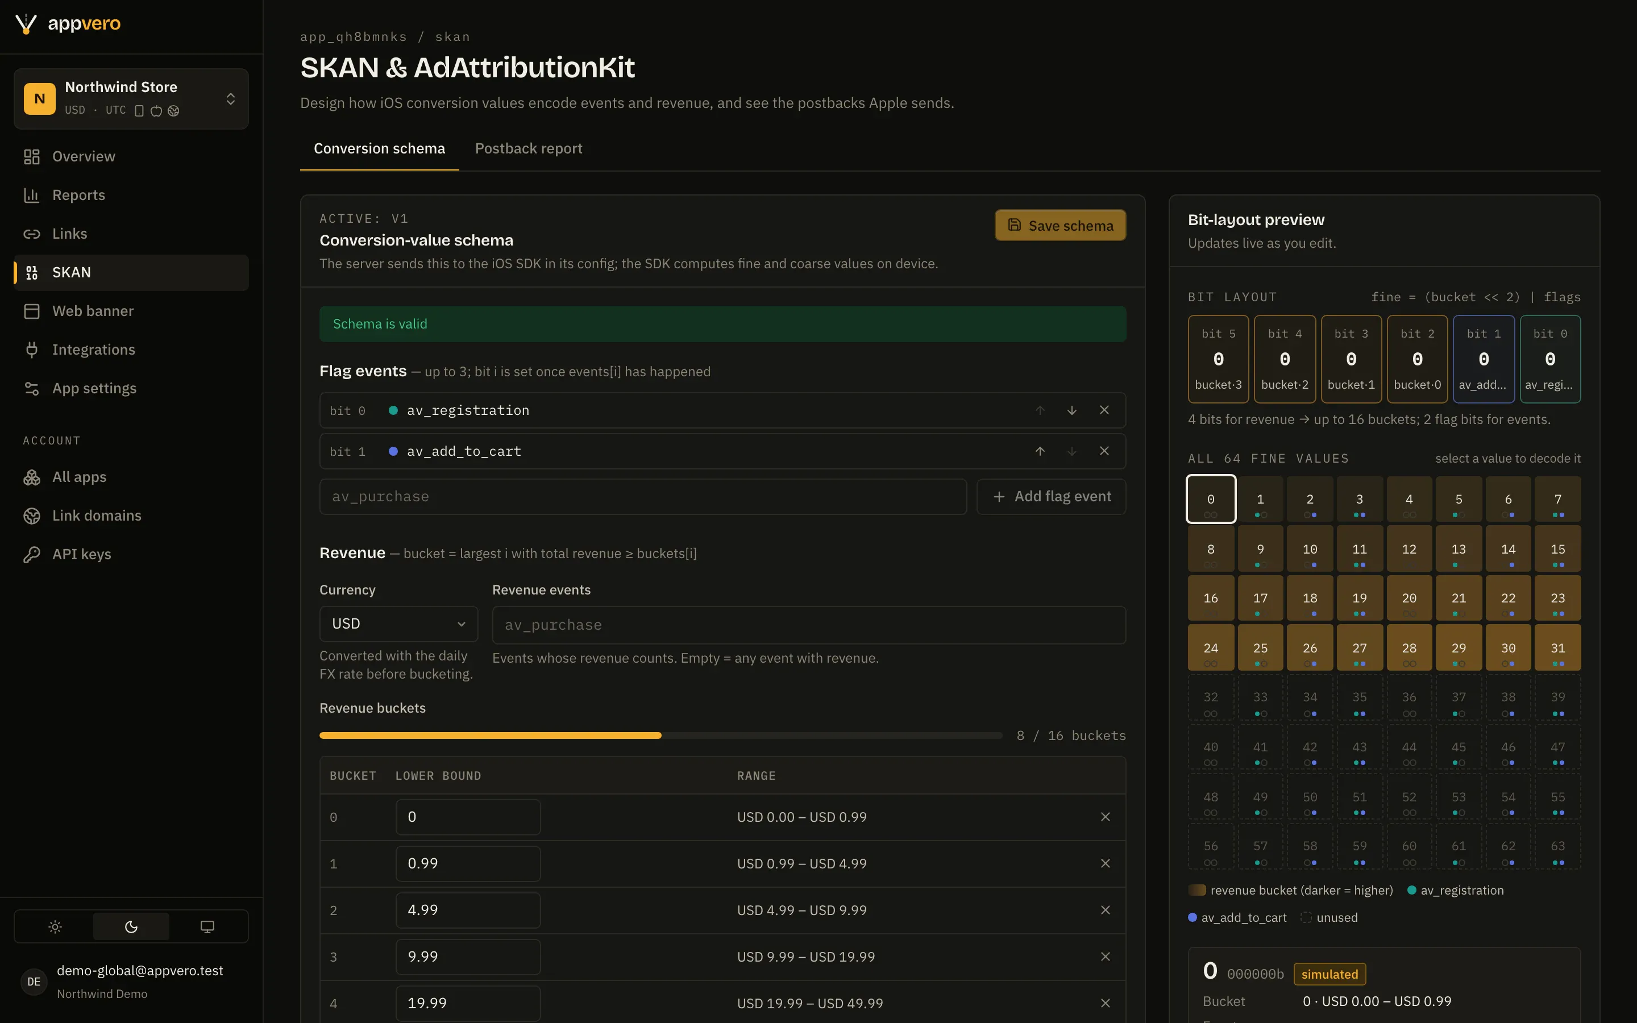Toggle the bit 1 av_add cell

tap(1484, 359)
